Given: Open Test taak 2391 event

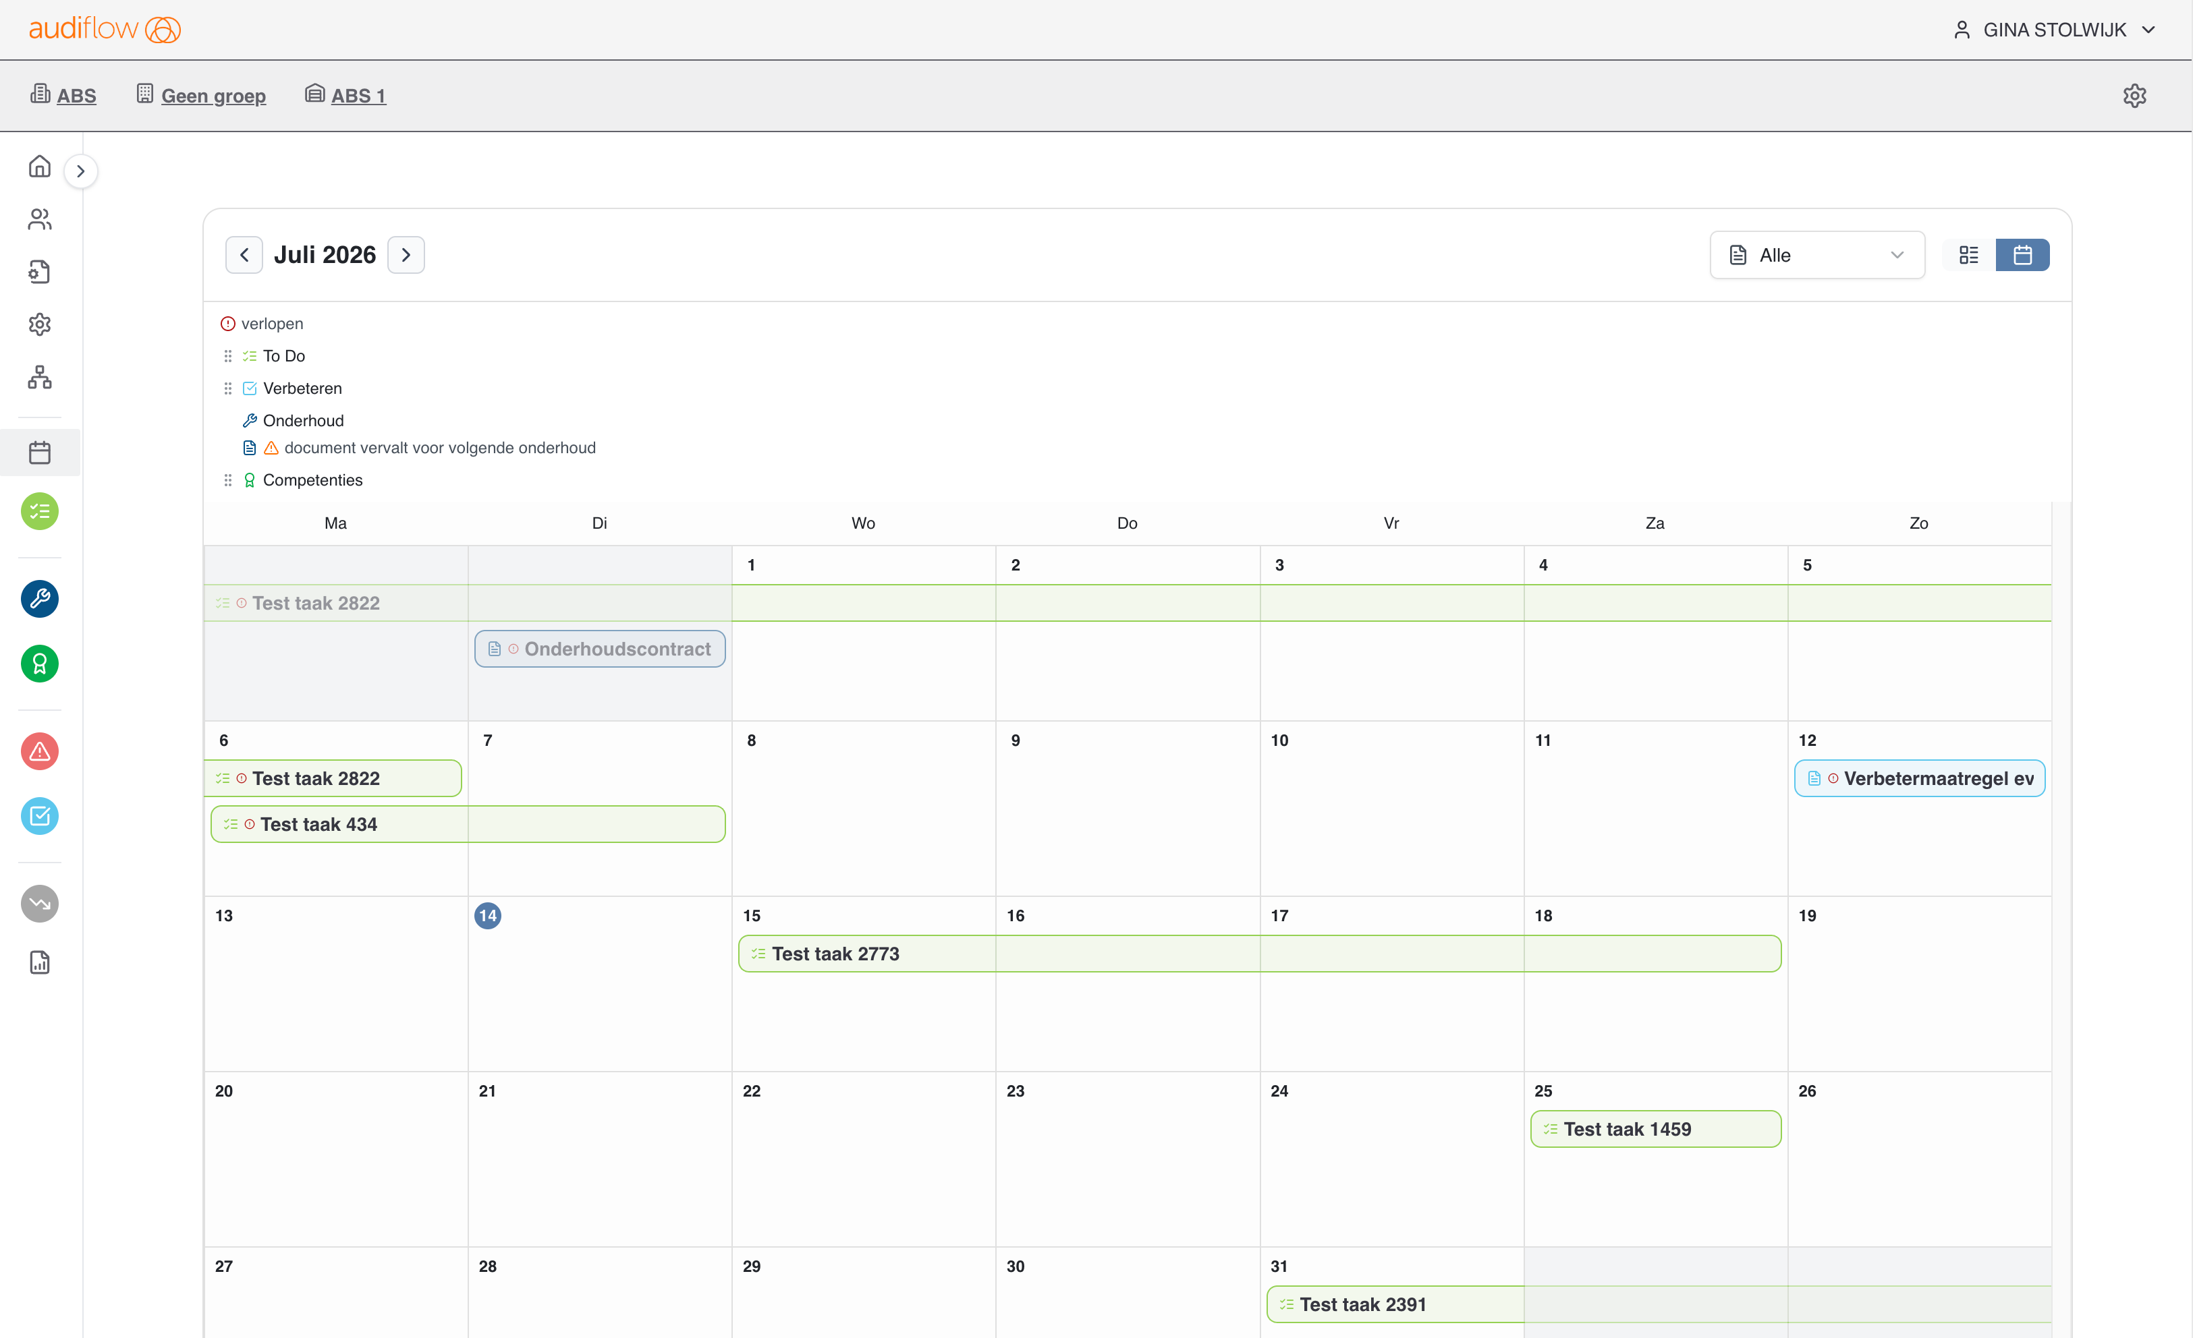Looking at the screenshot, I should click(x=1659, y=1304).
